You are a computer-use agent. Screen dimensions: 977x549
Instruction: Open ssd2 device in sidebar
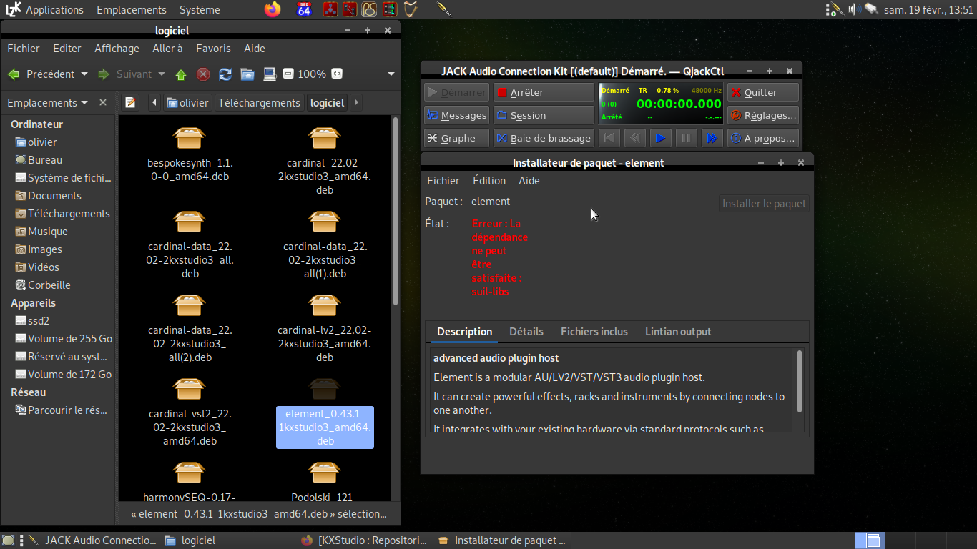tap(33, 321)
